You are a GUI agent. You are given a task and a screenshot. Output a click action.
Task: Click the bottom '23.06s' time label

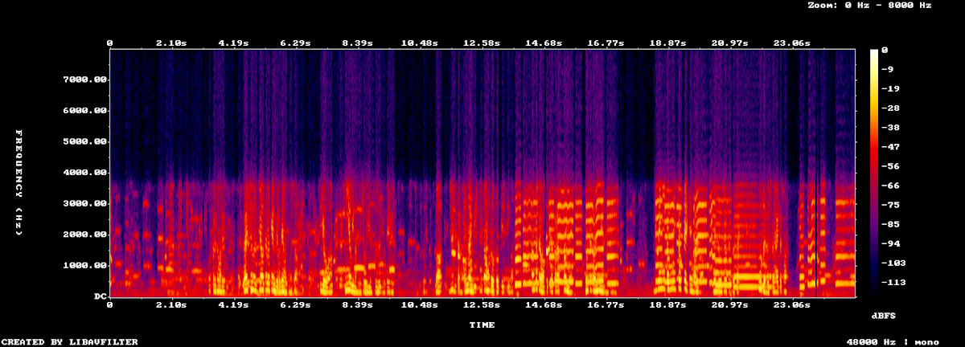click(790, 305)
